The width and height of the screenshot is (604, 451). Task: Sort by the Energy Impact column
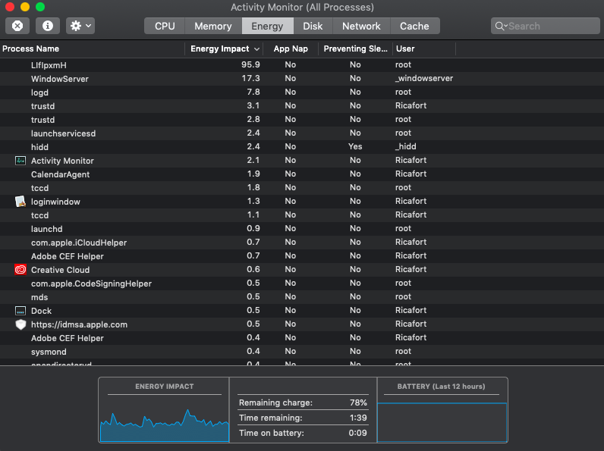point(220,49)
